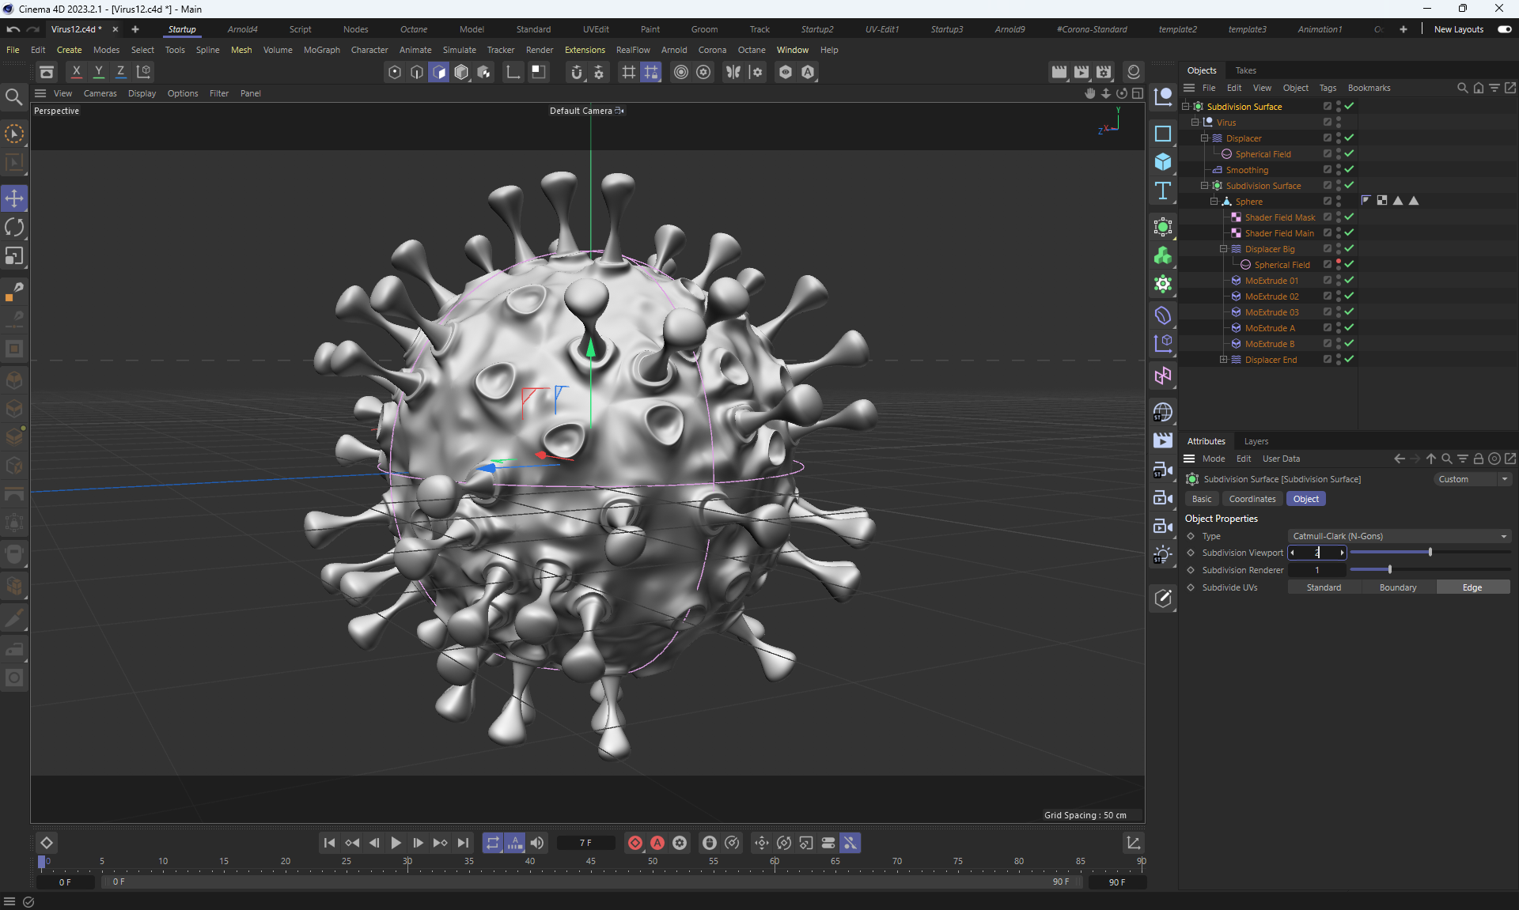The image size is (1519, 910).
Task: Click the Cube primitive icon
Action: (x=1162, y=162)
